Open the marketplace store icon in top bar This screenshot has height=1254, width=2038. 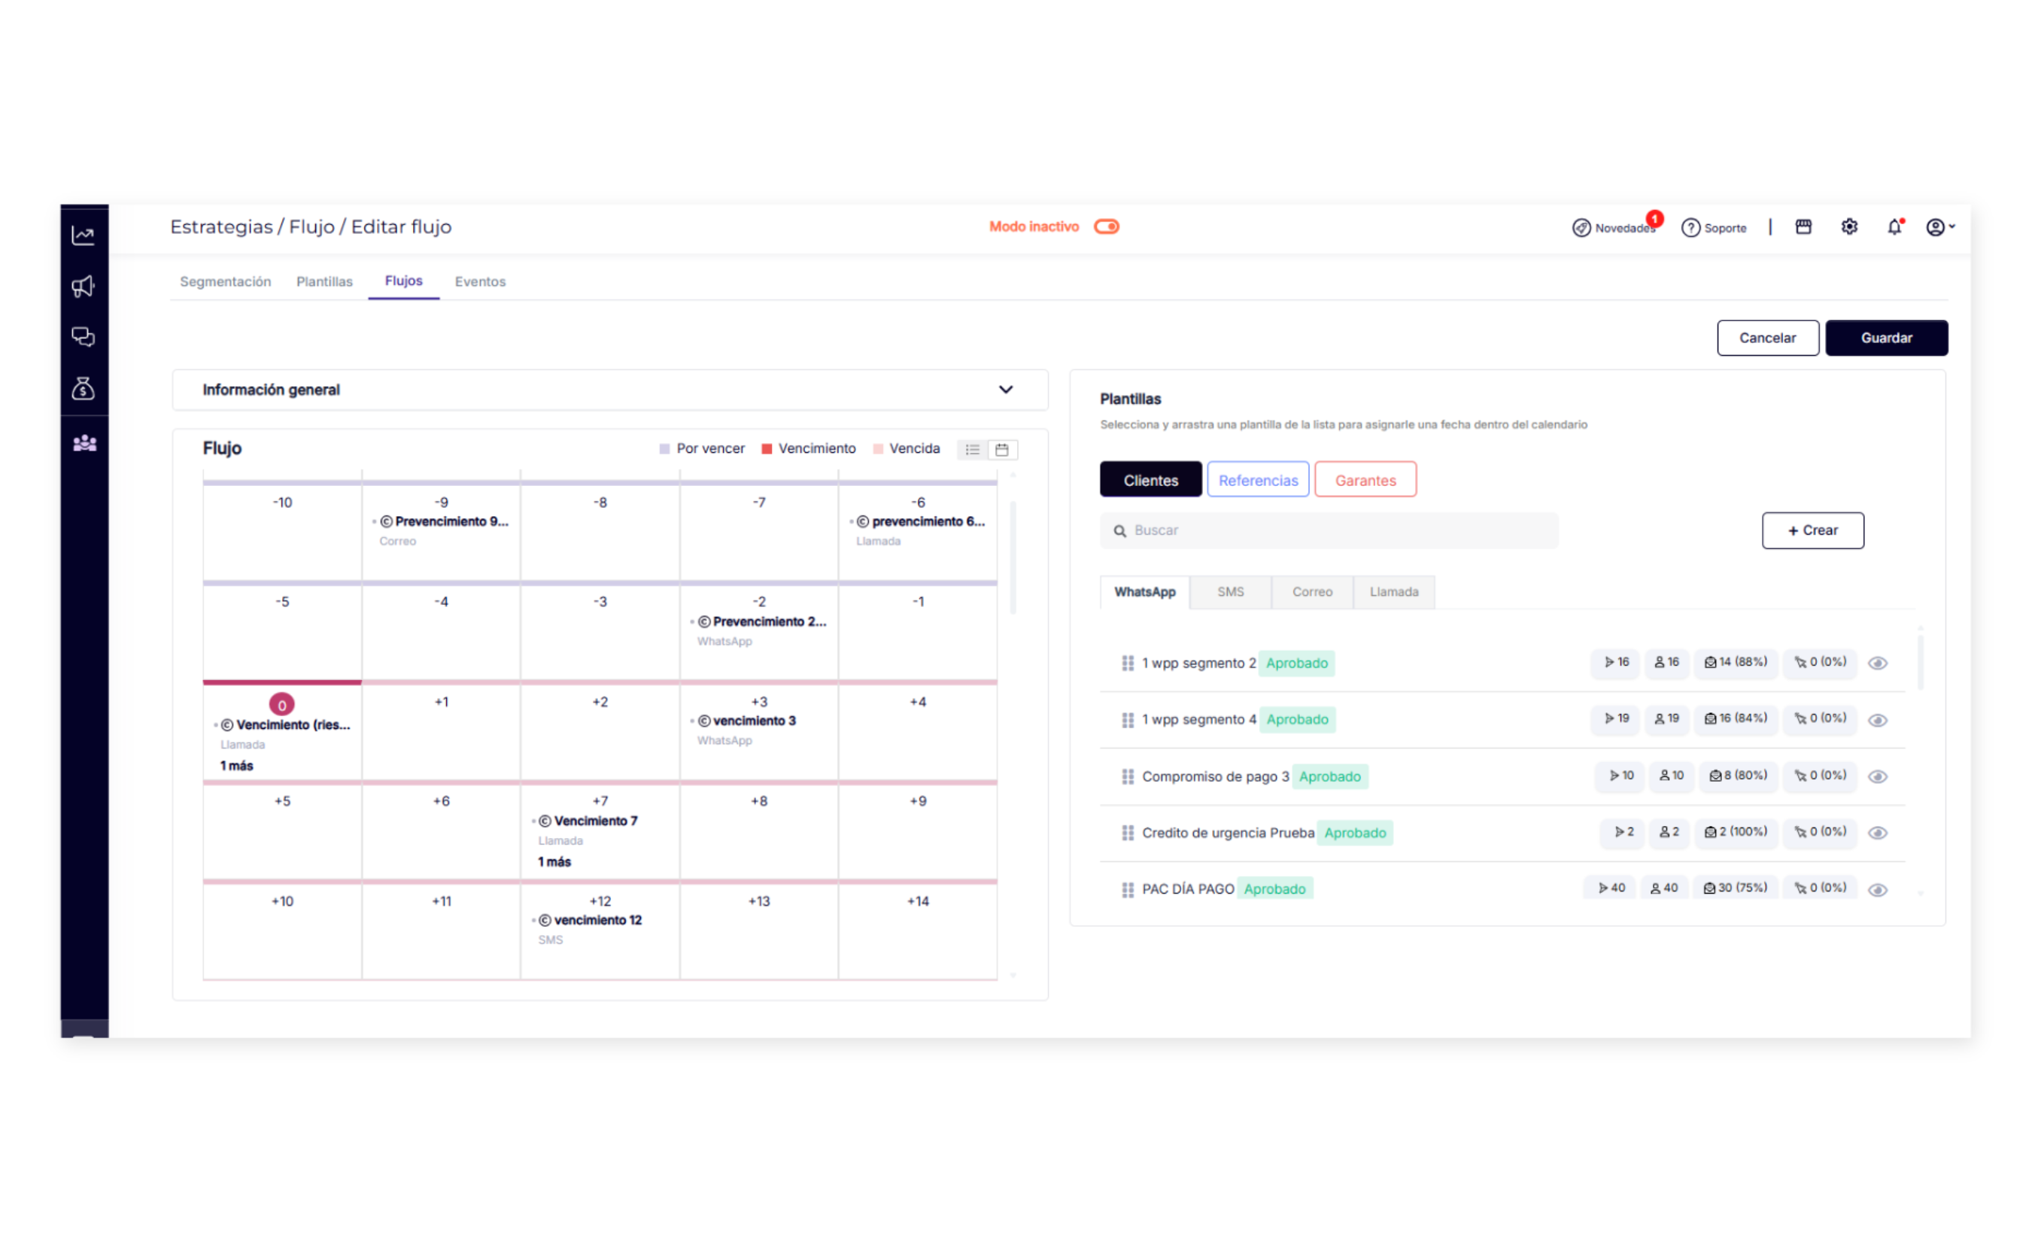click(1803, 226)
